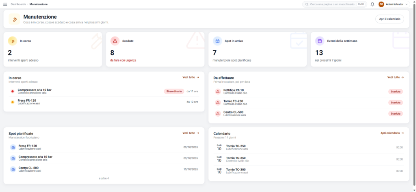This screenshot has height=192, width=416.
Task: Click the AD user avatar
Action: 381,4
